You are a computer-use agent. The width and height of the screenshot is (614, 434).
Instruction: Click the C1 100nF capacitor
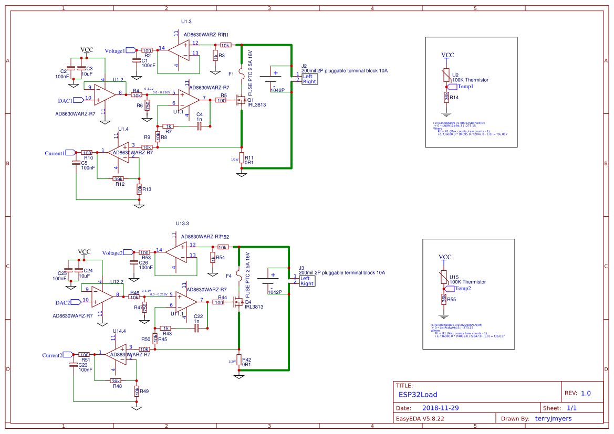click(x=136, y=60)
